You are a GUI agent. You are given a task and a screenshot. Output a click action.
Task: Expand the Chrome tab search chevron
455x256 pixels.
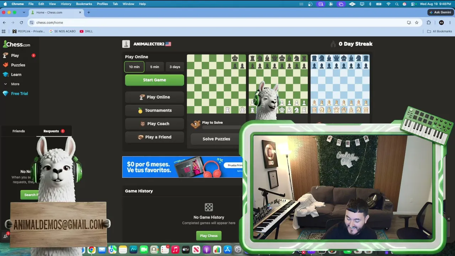(24, 12)
